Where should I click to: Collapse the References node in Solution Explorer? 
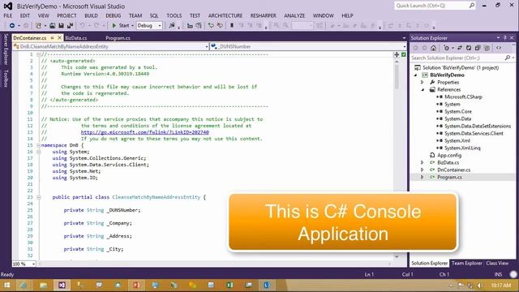[422, 89]
